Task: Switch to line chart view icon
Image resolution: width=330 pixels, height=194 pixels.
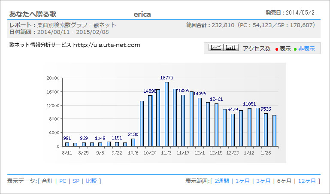Action: click(x=217, y=48)
